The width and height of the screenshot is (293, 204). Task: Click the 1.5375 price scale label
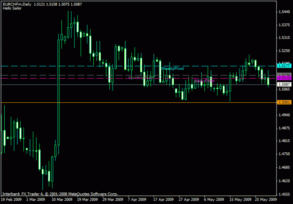pyautogui.click(x=284, y=25)
